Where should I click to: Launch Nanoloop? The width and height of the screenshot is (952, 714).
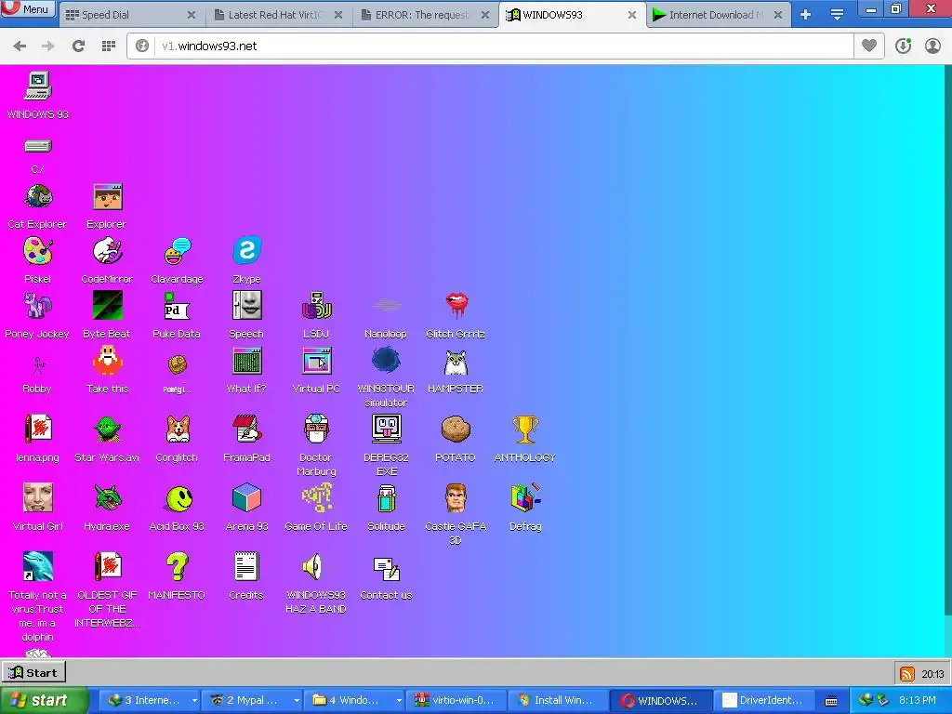[386, 305]
